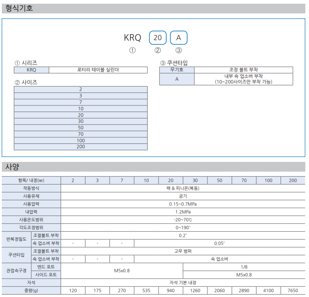Click the 1.2MPa proof pressure value
Image resolution: width=309 pixels, height=297 pixels.
(182, 212)
